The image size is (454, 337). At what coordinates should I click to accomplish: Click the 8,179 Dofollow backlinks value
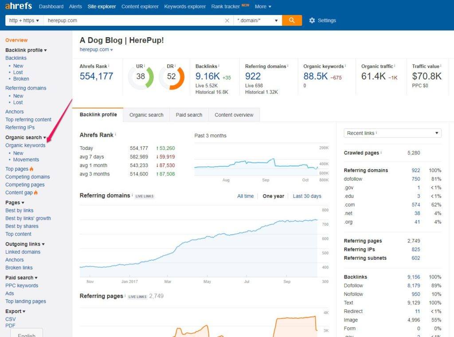point(414,286)
